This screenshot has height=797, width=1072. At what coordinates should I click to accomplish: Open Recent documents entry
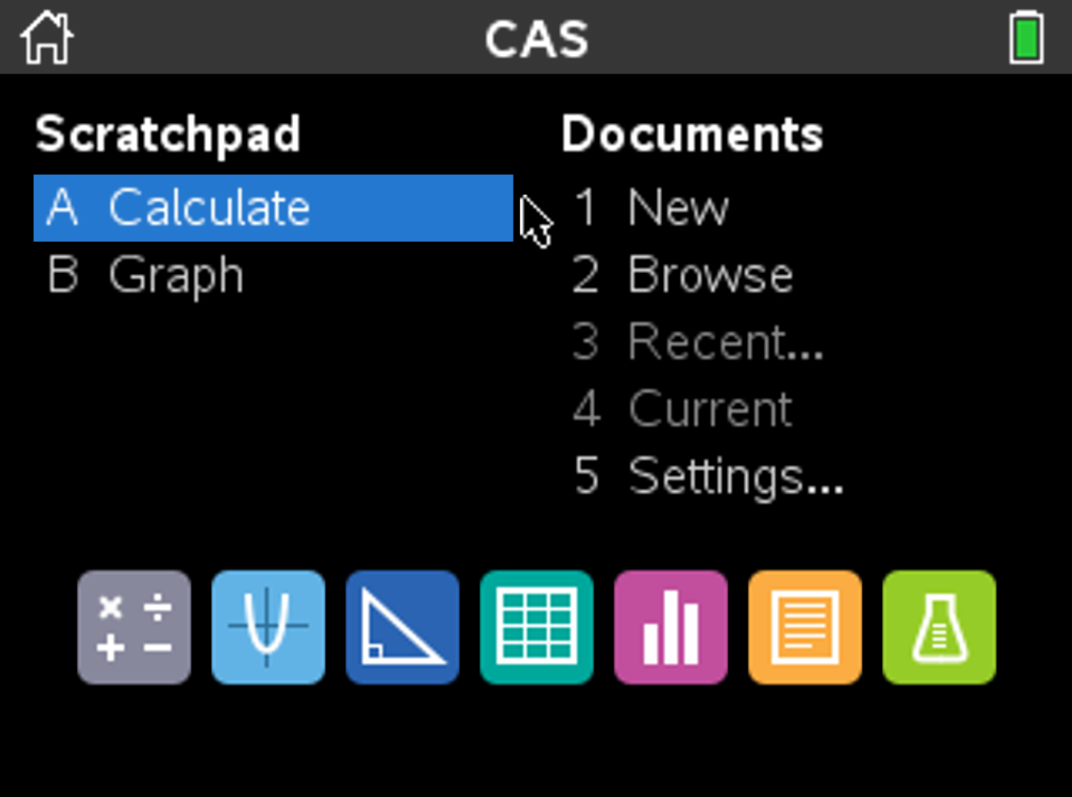pyautogui.click(x=725, y=343)
